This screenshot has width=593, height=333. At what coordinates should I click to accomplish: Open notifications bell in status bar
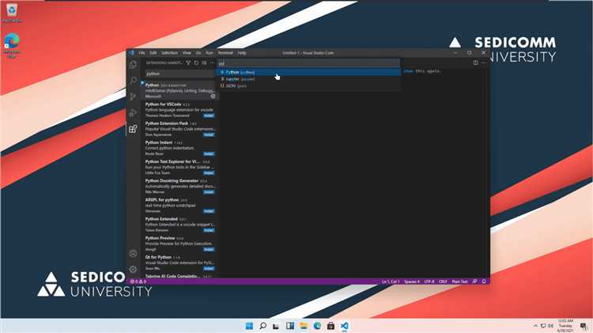[484, 282]
